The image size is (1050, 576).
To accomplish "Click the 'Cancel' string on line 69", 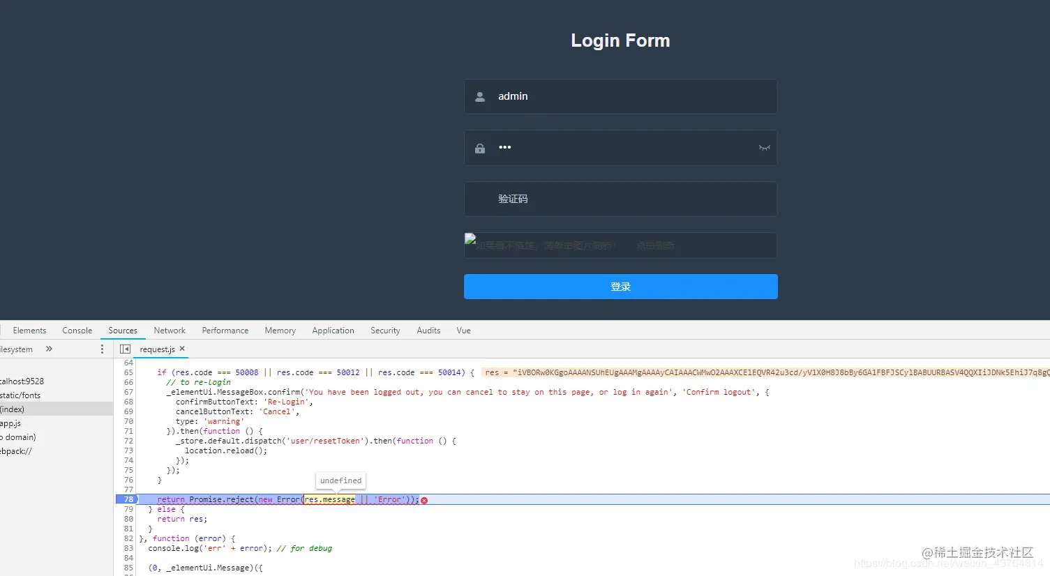I will pyautogui.click(x=277, y=411).
